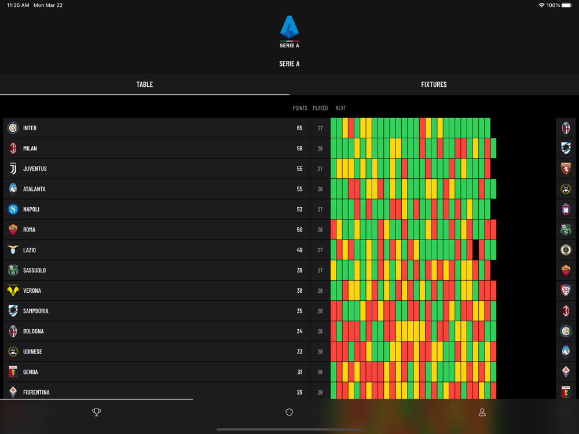The width and height of the screenshot is (579, 434).
Task: Open Roma's next opponent crest on right
Action: [x=566, y=230]
